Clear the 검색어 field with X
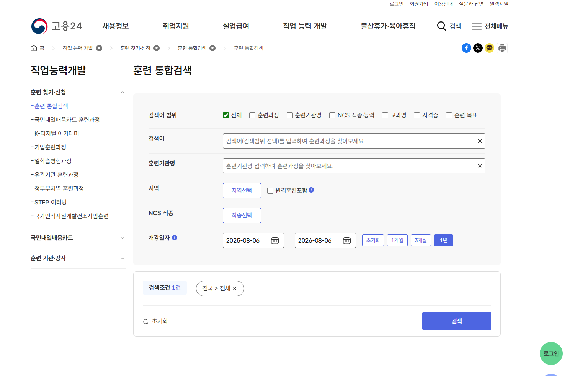The width and height of the screenshot is (565, 376). [480, 141]
